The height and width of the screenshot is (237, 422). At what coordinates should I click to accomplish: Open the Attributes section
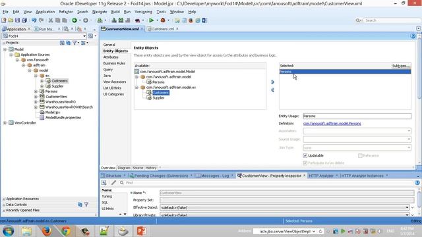pos(111,57)
